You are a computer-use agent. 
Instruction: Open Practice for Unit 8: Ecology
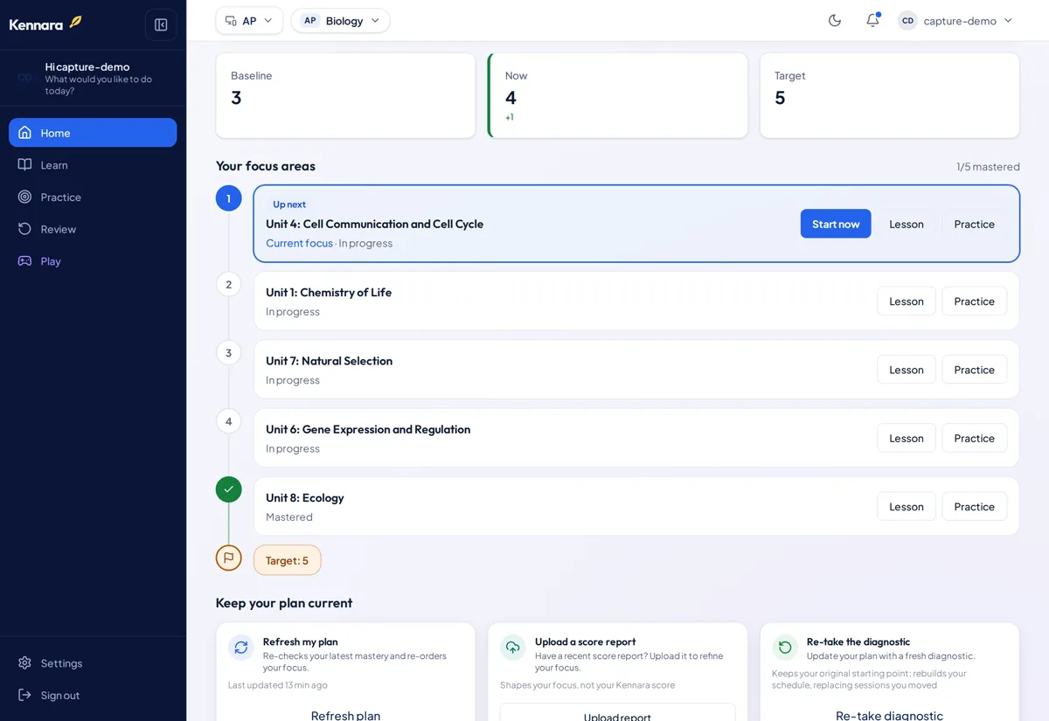[974, 507]
